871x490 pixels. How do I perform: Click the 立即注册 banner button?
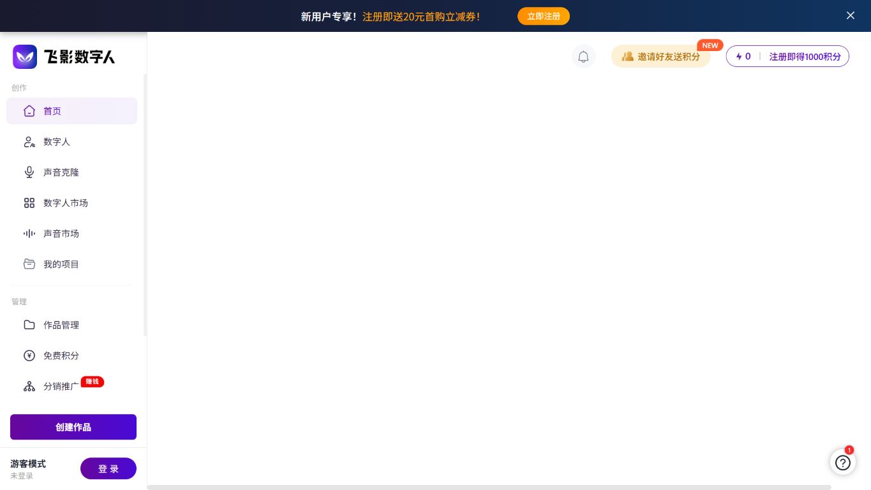pyautogui.click(x=544, y=16)
